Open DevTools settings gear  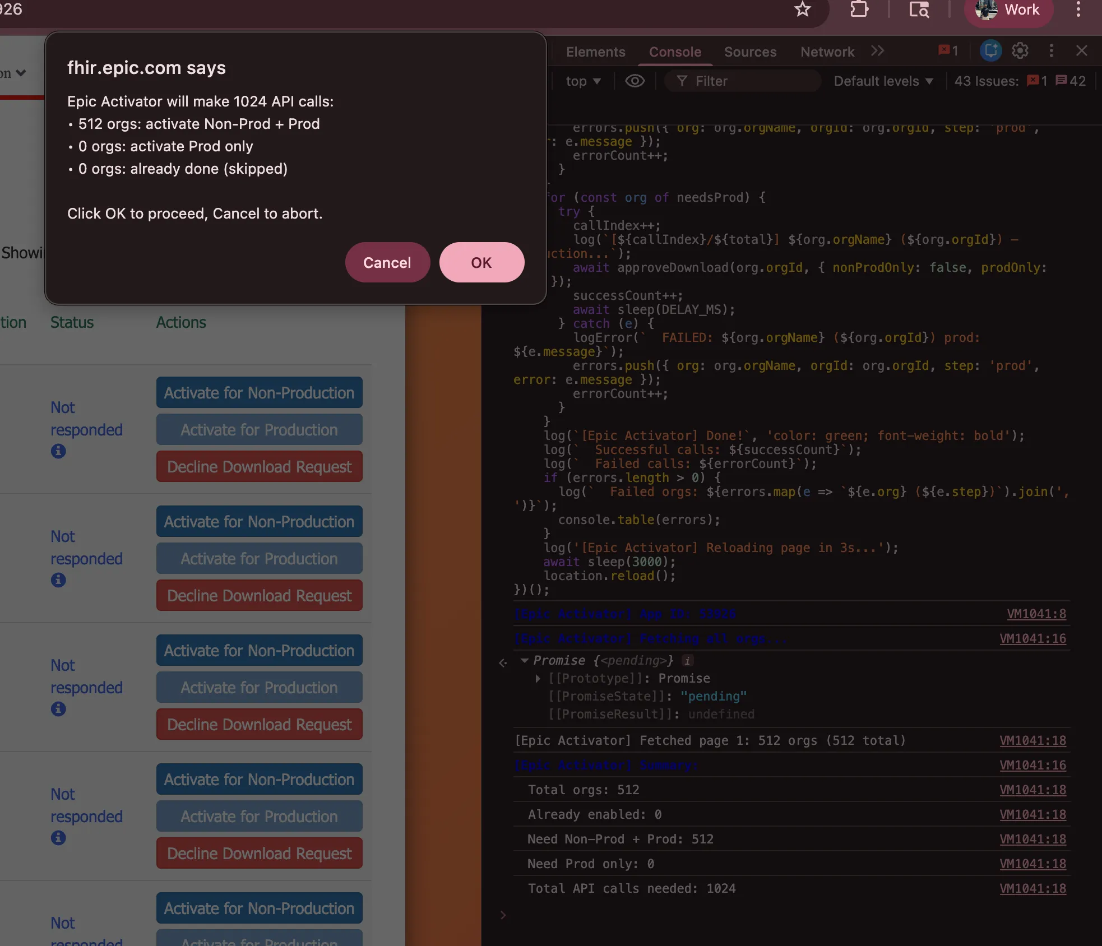tap(1020, 50)
